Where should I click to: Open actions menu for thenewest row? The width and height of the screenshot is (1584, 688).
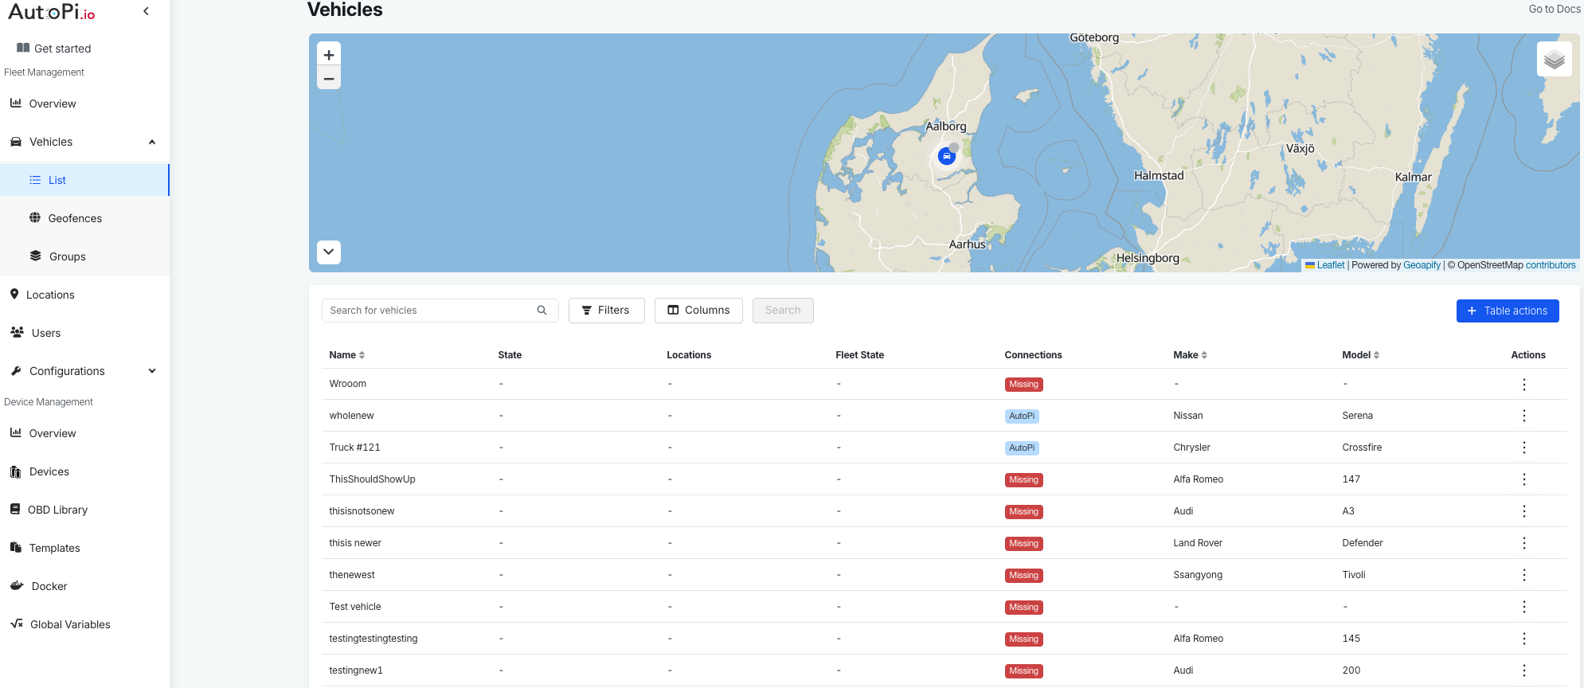[x=1524, y=575]
